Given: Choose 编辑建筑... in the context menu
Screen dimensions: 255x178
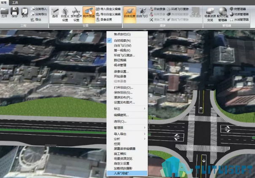Looking at the screenshot, I should coord(127,115).
